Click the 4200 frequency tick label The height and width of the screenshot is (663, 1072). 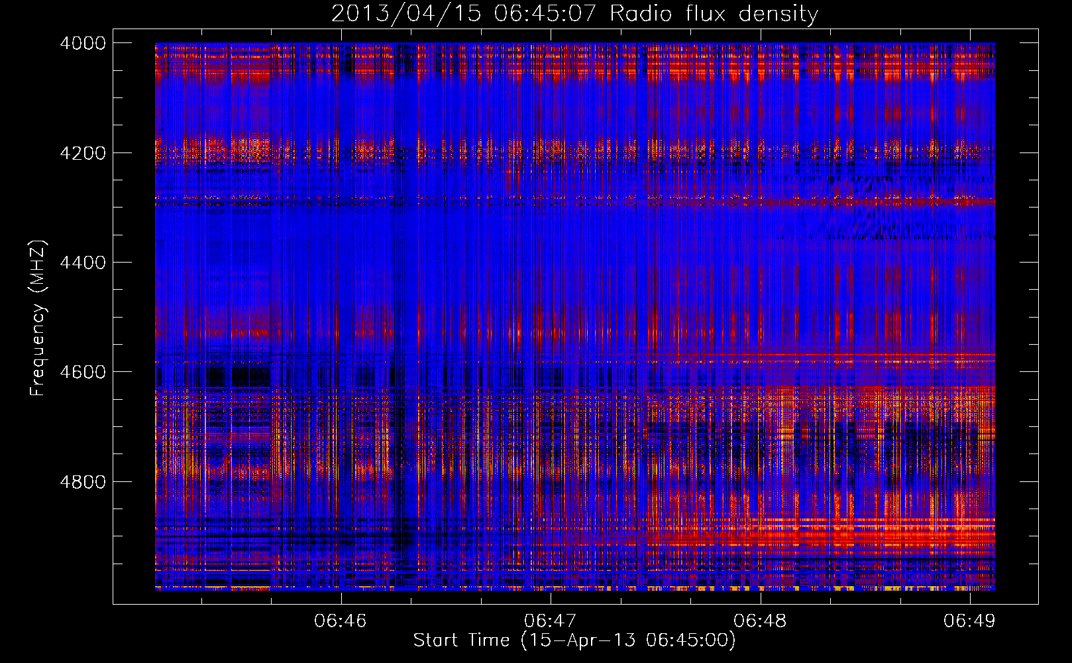point(83,152)
